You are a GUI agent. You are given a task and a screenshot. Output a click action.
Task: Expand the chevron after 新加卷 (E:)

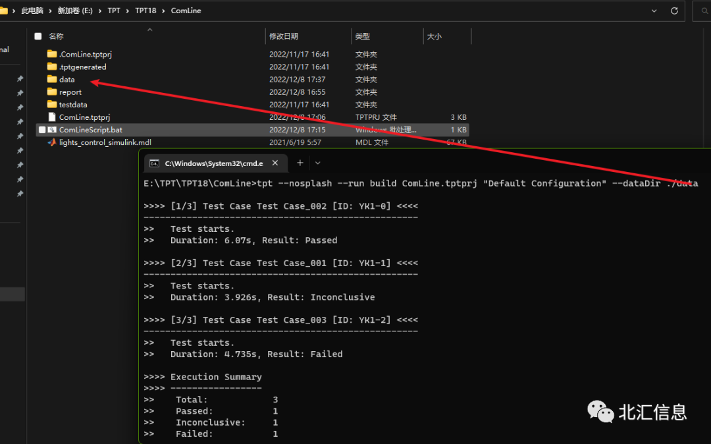pos(100,11)
